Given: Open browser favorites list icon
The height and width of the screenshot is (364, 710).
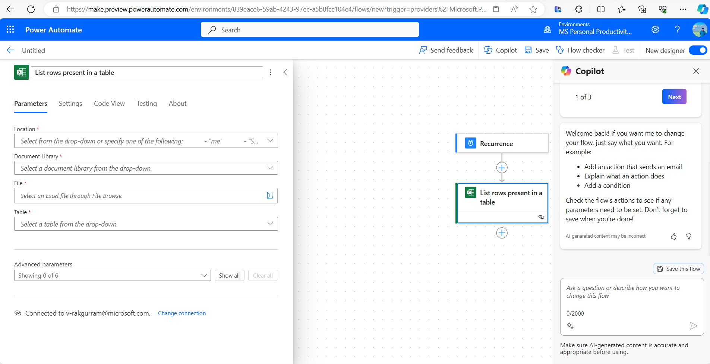Looking at the screenshot, I should coord(622,9).
